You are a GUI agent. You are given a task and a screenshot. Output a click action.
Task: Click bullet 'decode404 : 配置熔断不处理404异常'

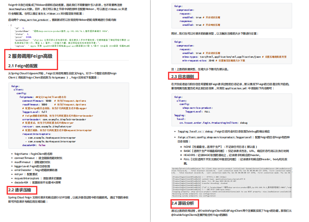click(x=37, y=182)
